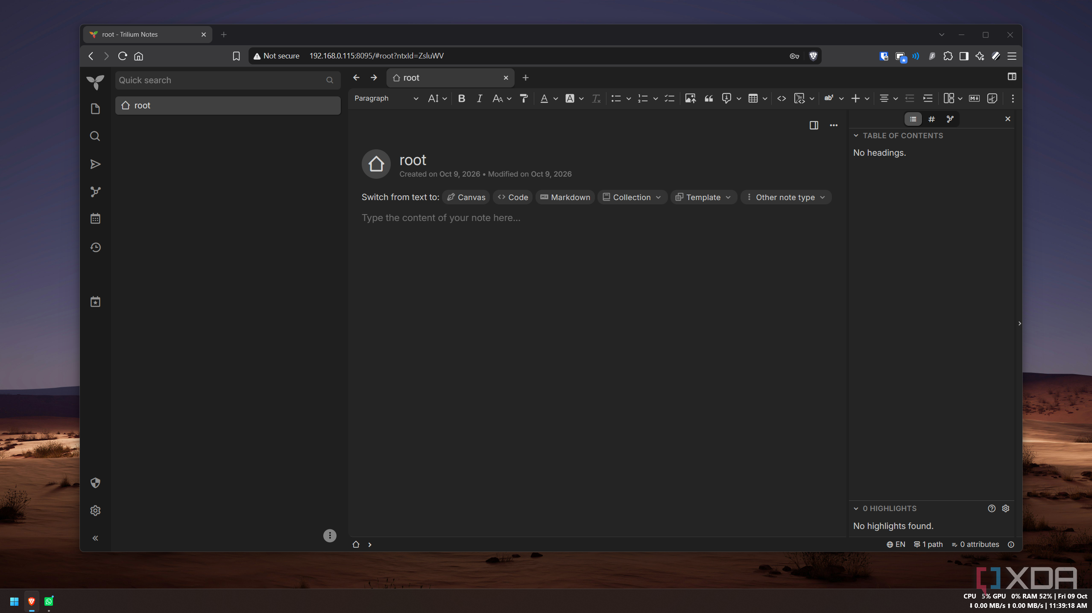Click the 0 attributes status button

tap(975, 544)
